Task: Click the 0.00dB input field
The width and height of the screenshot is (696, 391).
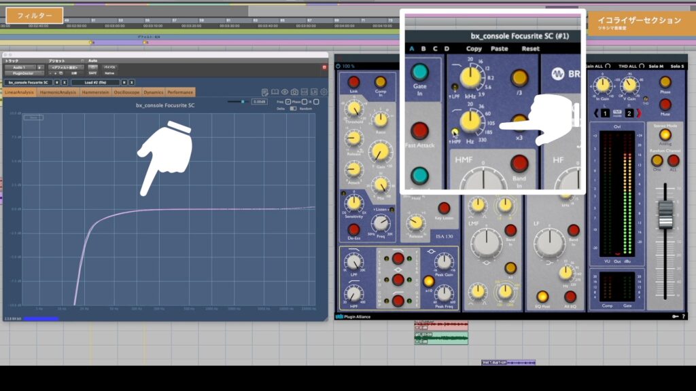Action: click(x=259, y=102)
